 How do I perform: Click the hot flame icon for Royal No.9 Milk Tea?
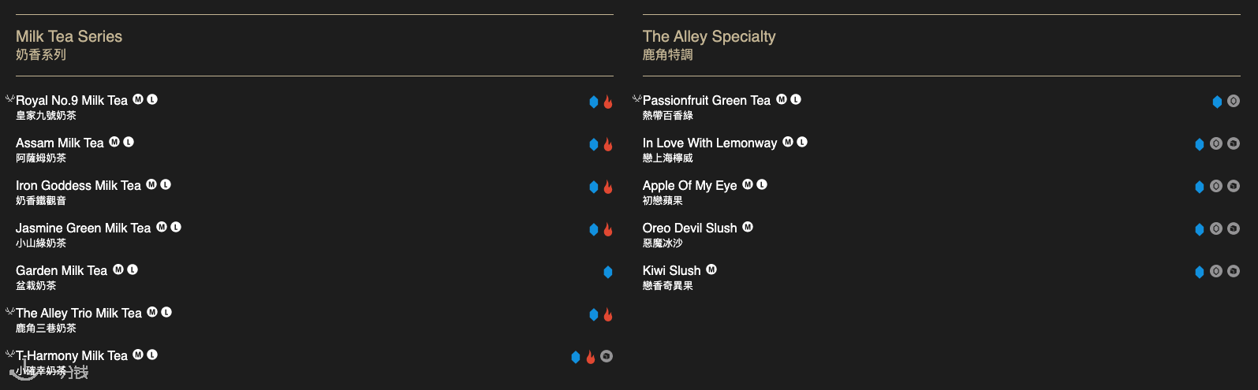[x=608, y=102]
